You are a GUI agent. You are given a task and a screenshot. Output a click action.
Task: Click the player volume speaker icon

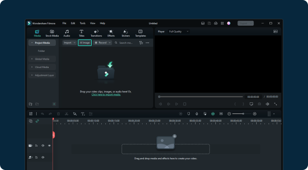pyautogui.click(x=267, y=104)
